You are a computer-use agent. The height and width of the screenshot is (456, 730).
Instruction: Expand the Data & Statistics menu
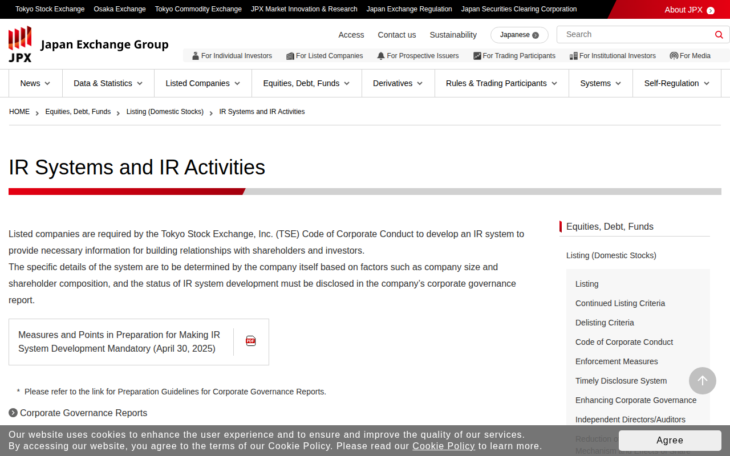pos(108,83)
